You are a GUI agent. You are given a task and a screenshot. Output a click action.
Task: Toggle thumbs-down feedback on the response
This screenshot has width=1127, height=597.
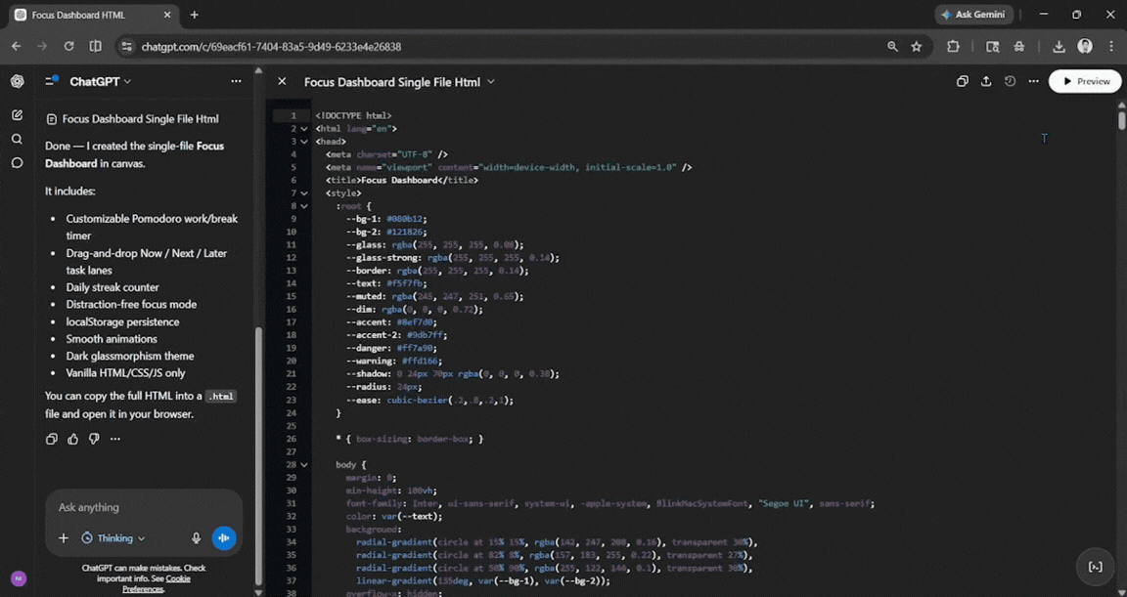click(x=93, y=439)
